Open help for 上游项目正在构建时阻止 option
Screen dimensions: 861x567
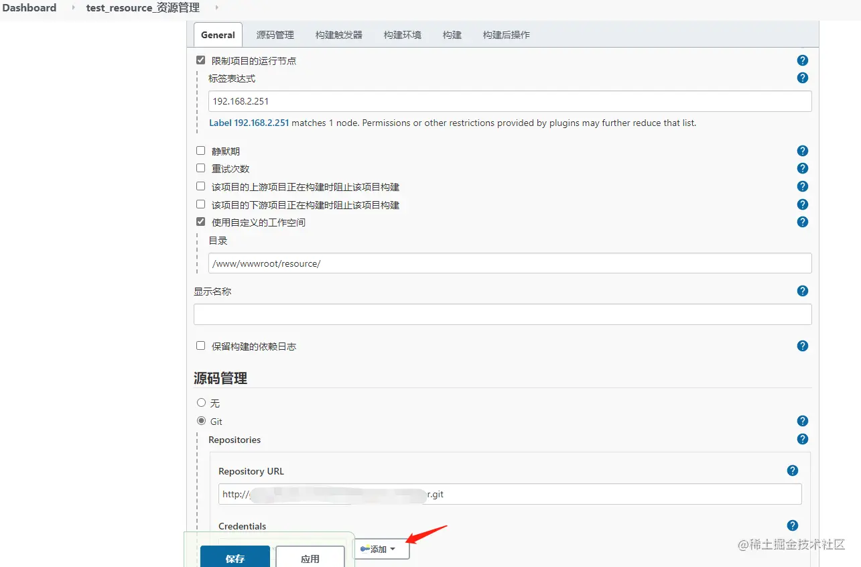click(x=802, y=186)
